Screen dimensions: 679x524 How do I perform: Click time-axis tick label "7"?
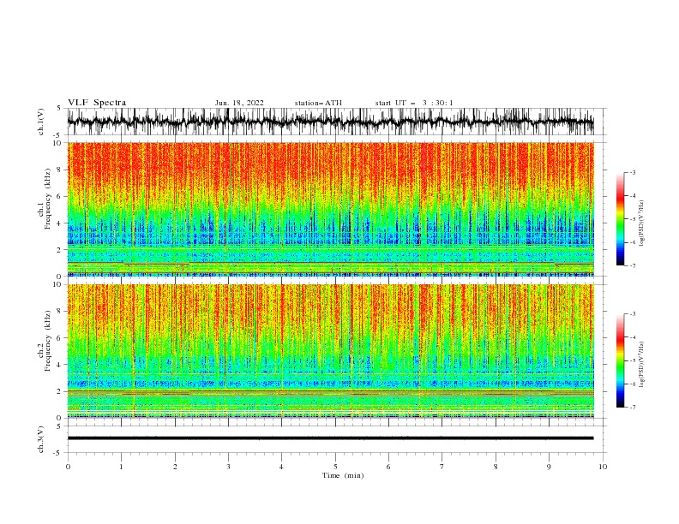point(442,467)
